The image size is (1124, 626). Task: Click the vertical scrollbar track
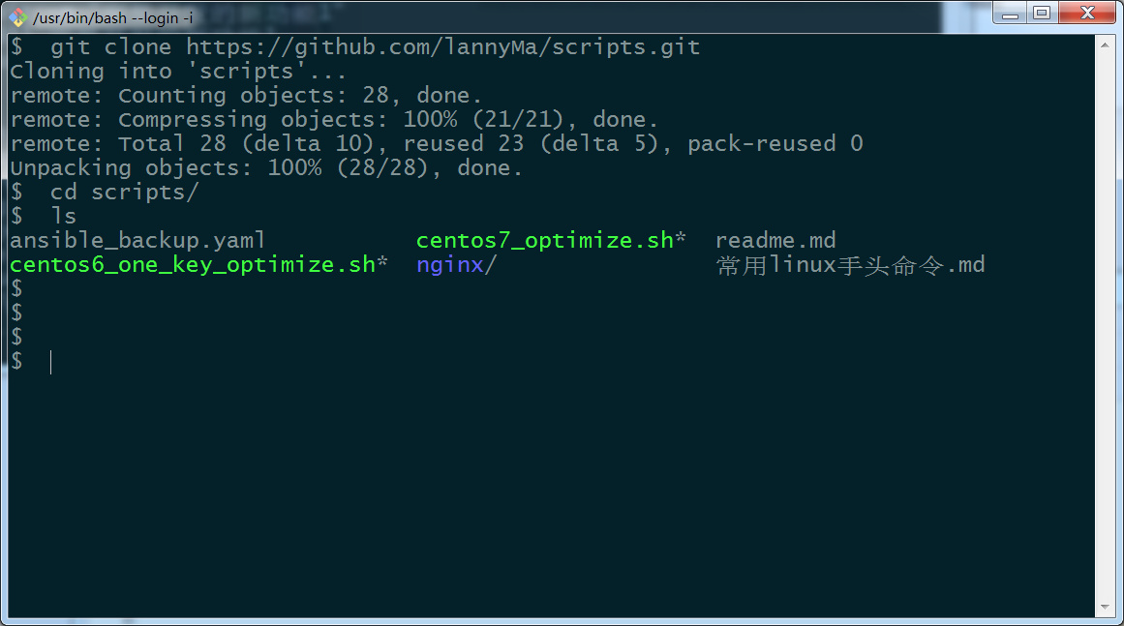[1105, 326]
